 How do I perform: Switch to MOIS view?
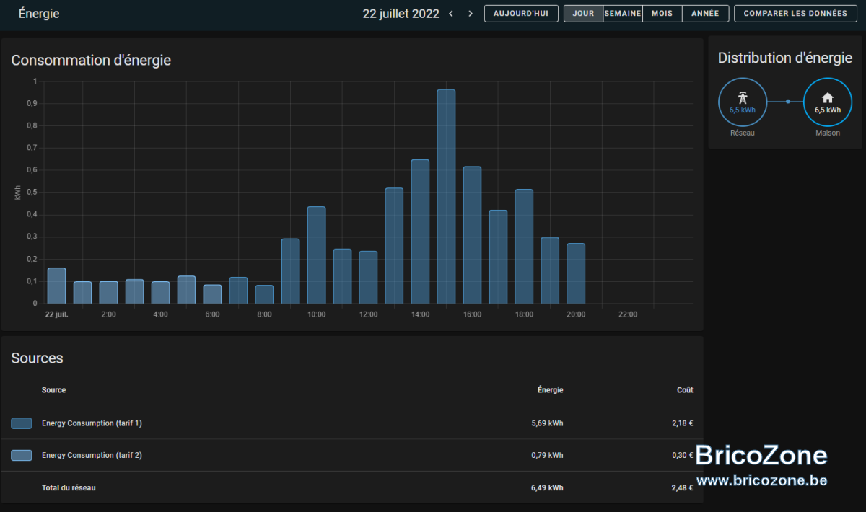[x=662, y=14]
